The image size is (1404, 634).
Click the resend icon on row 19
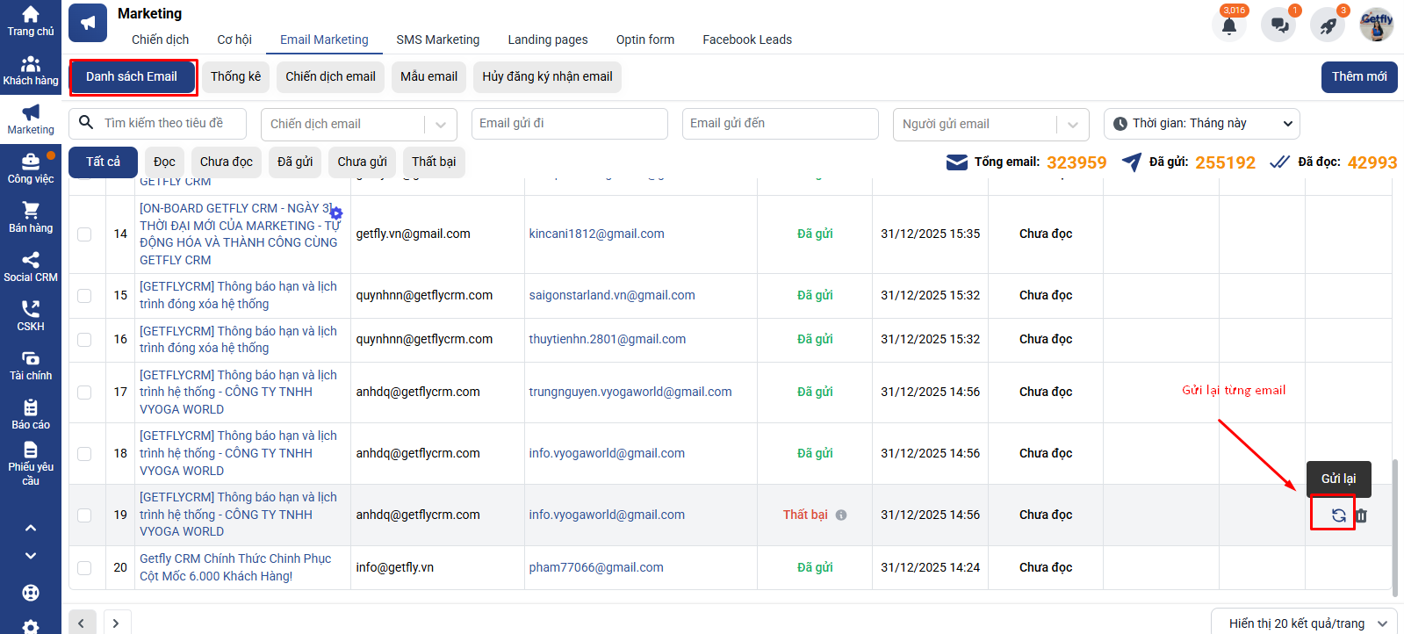(x=1338, y=515)
